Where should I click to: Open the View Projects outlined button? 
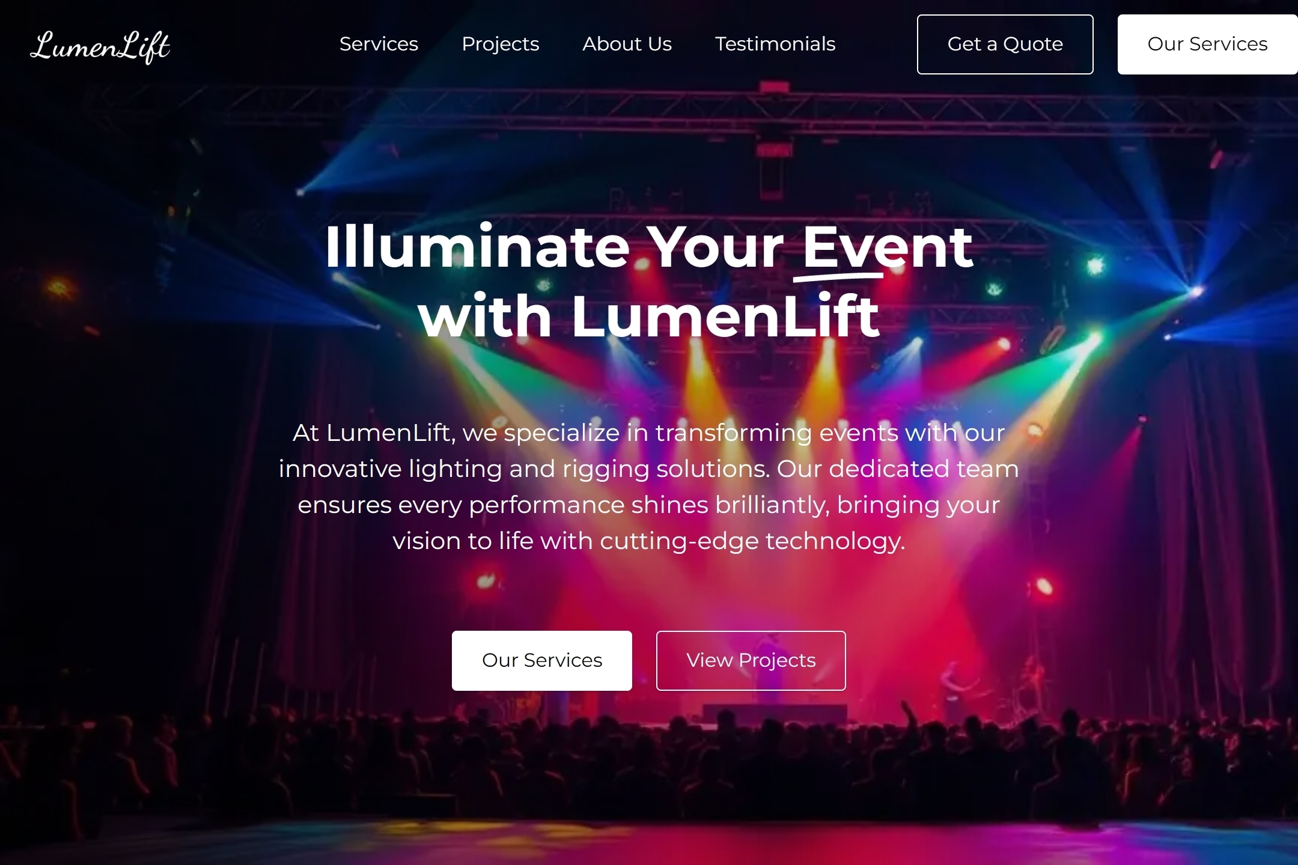pos(751,661)
